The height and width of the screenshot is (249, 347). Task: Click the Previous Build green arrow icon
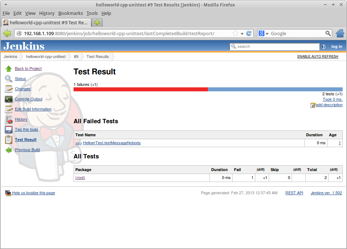9,150
